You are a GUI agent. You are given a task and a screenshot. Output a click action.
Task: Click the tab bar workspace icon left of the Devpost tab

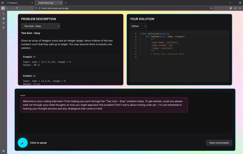pos(2,3)
